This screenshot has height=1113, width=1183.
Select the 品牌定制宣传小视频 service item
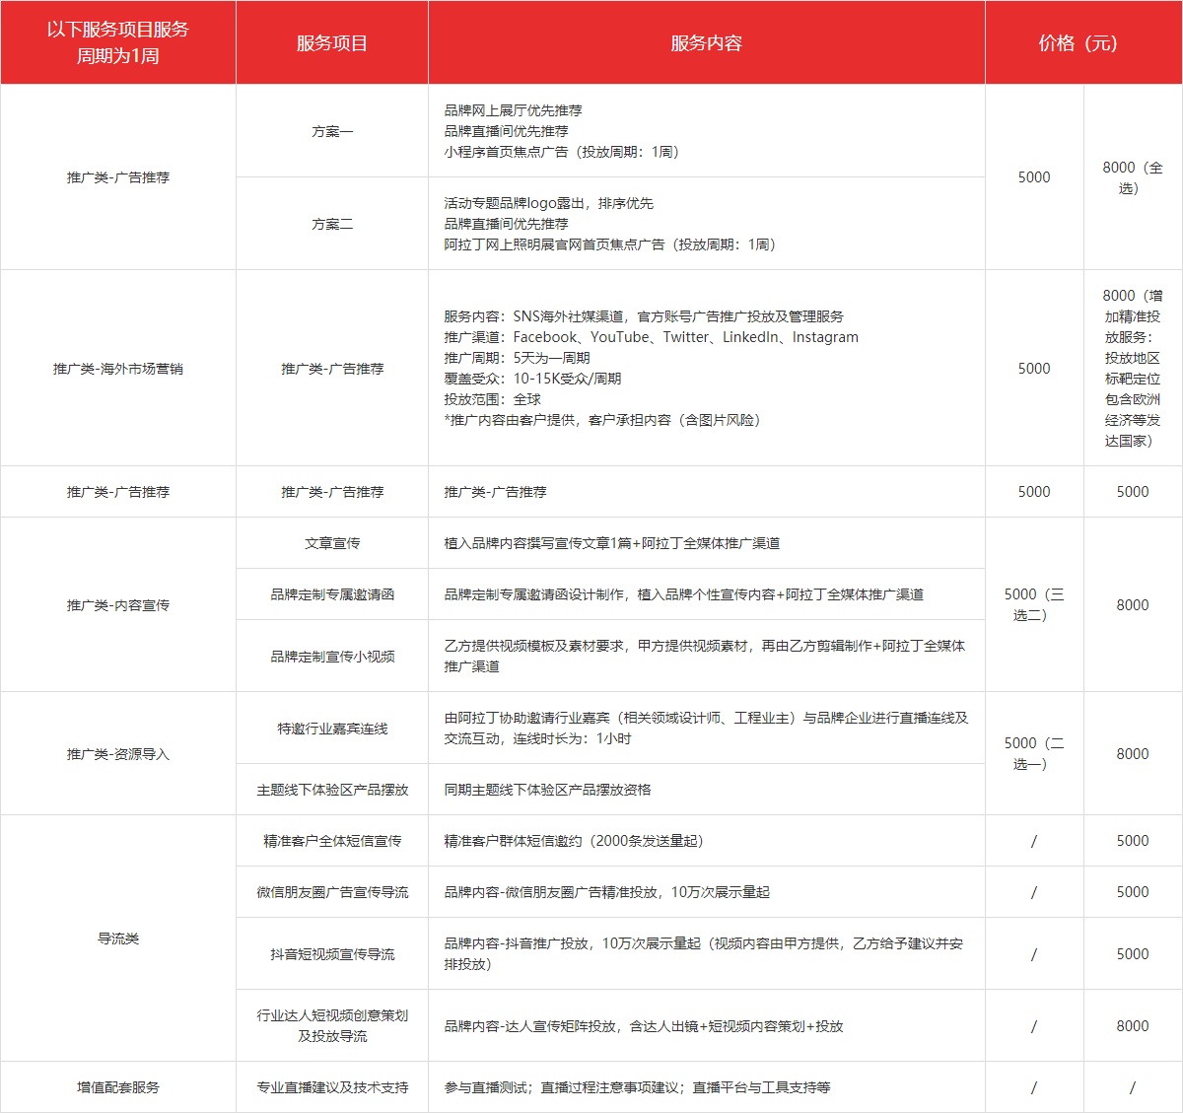pyautogui.click(x=332, y=657)
